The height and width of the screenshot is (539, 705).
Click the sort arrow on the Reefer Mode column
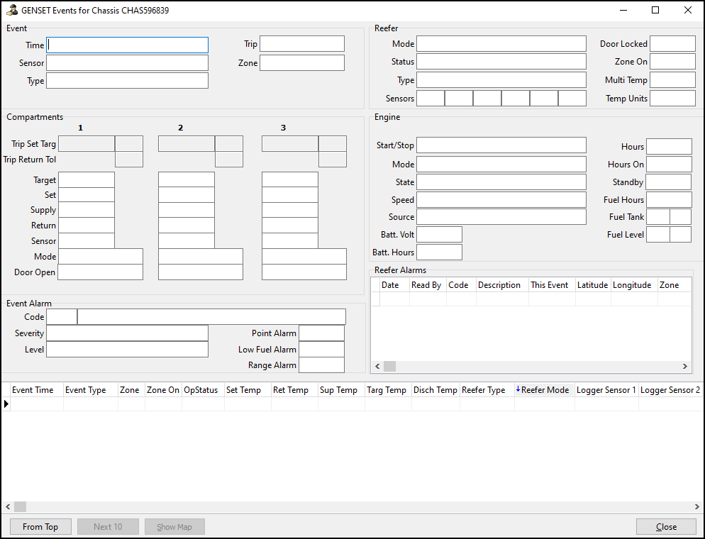(x=520, y=390)
